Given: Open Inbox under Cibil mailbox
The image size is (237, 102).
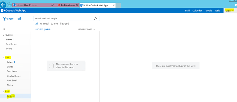Looking at the screenshot, I should [x=10, y=62].
